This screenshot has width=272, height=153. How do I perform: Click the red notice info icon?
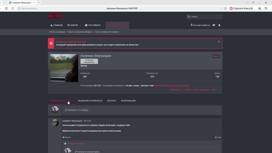pos(51,43)
